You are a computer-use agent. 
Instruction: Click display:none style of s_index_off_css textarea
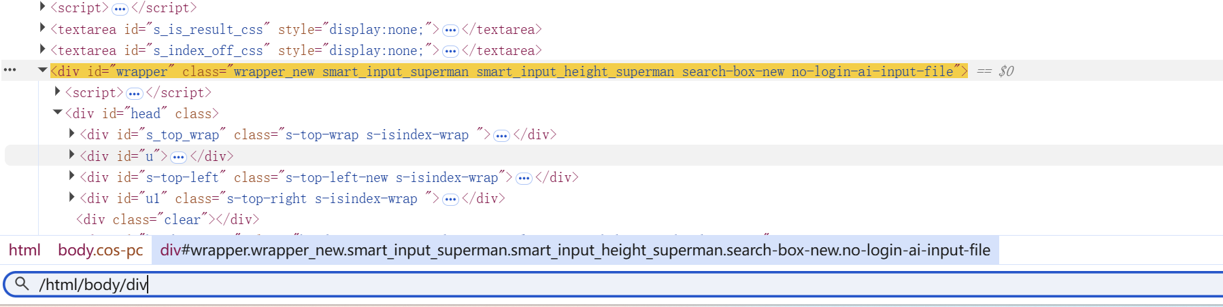pos(376,50)
